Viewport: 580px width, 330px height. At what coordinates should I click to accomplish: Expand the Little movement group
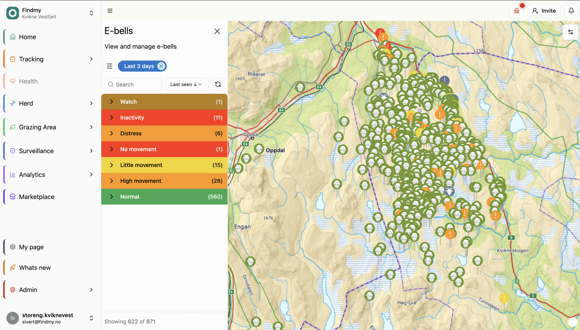pyautogui.click(x=164, y=165)
